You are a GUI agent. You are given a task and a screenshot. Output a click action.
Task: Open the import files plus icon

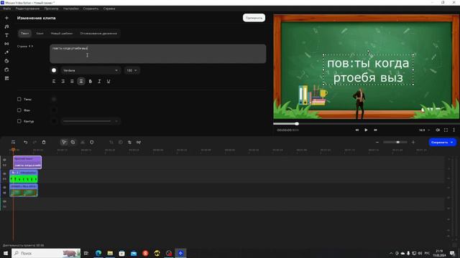6,18
